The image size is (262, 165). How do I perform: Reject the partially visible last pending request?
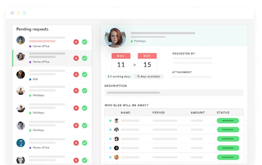pyautogui.click(x=76, y=160)
